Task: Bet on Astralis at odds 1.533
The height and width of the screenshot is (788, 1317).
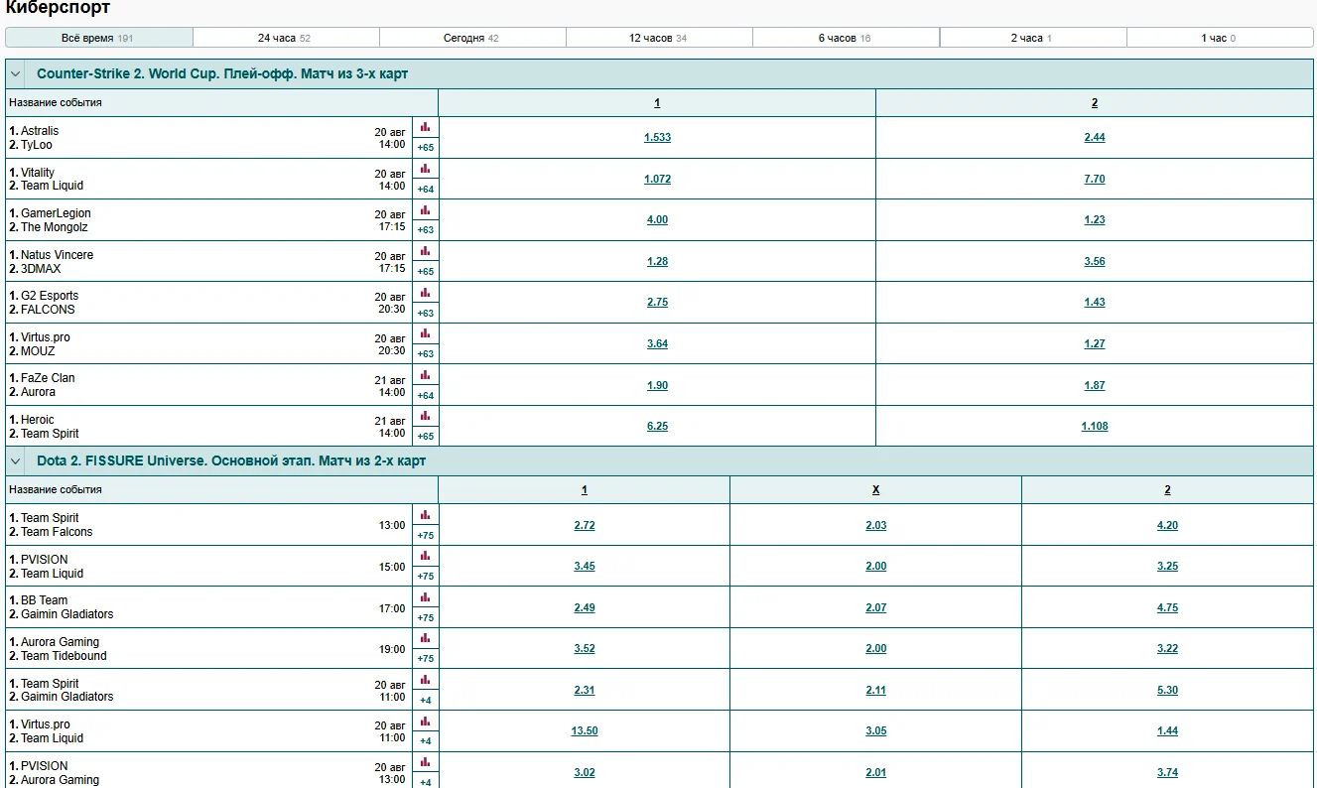Action: click(x=657, y=138)
